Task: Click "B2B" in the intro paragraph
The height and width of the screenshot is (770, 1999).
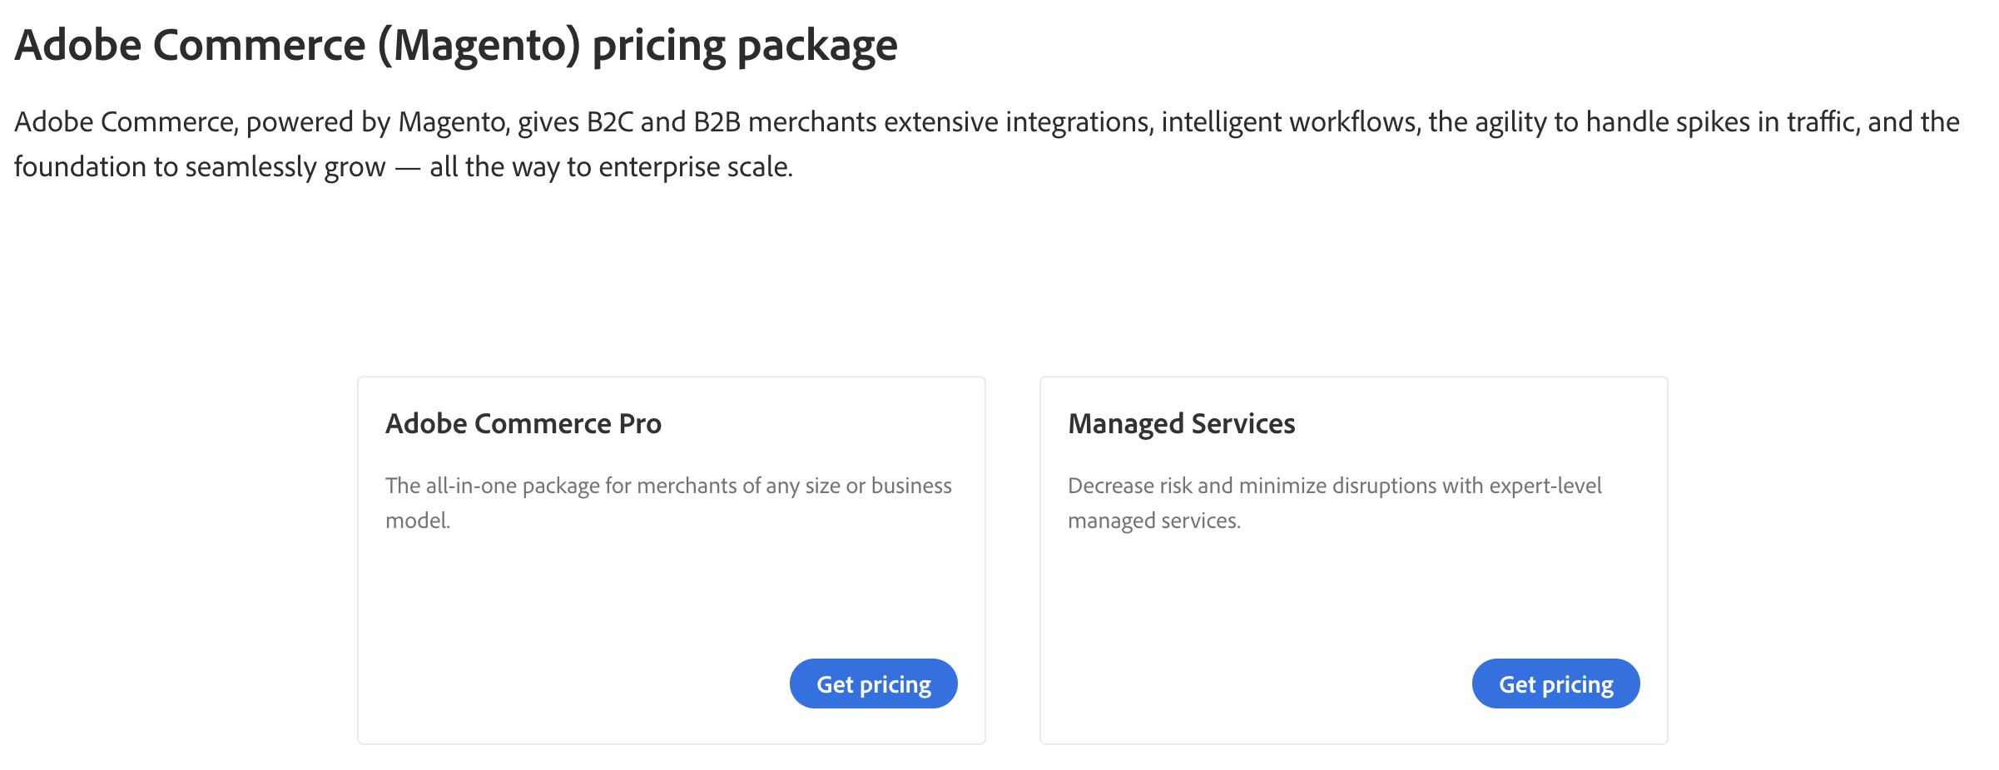Action: pos(717,122)
